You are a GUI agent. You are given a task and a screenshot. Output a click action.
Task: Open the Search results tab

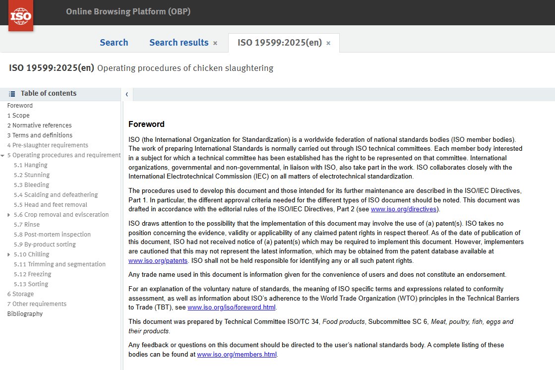point(179,43)
